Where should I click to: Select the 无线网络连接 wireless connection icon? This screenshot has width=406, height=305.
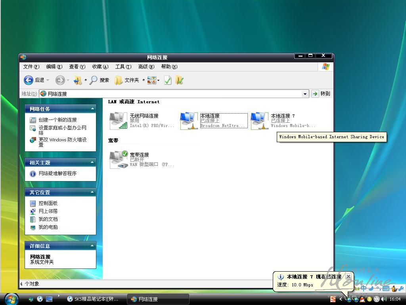119,120
